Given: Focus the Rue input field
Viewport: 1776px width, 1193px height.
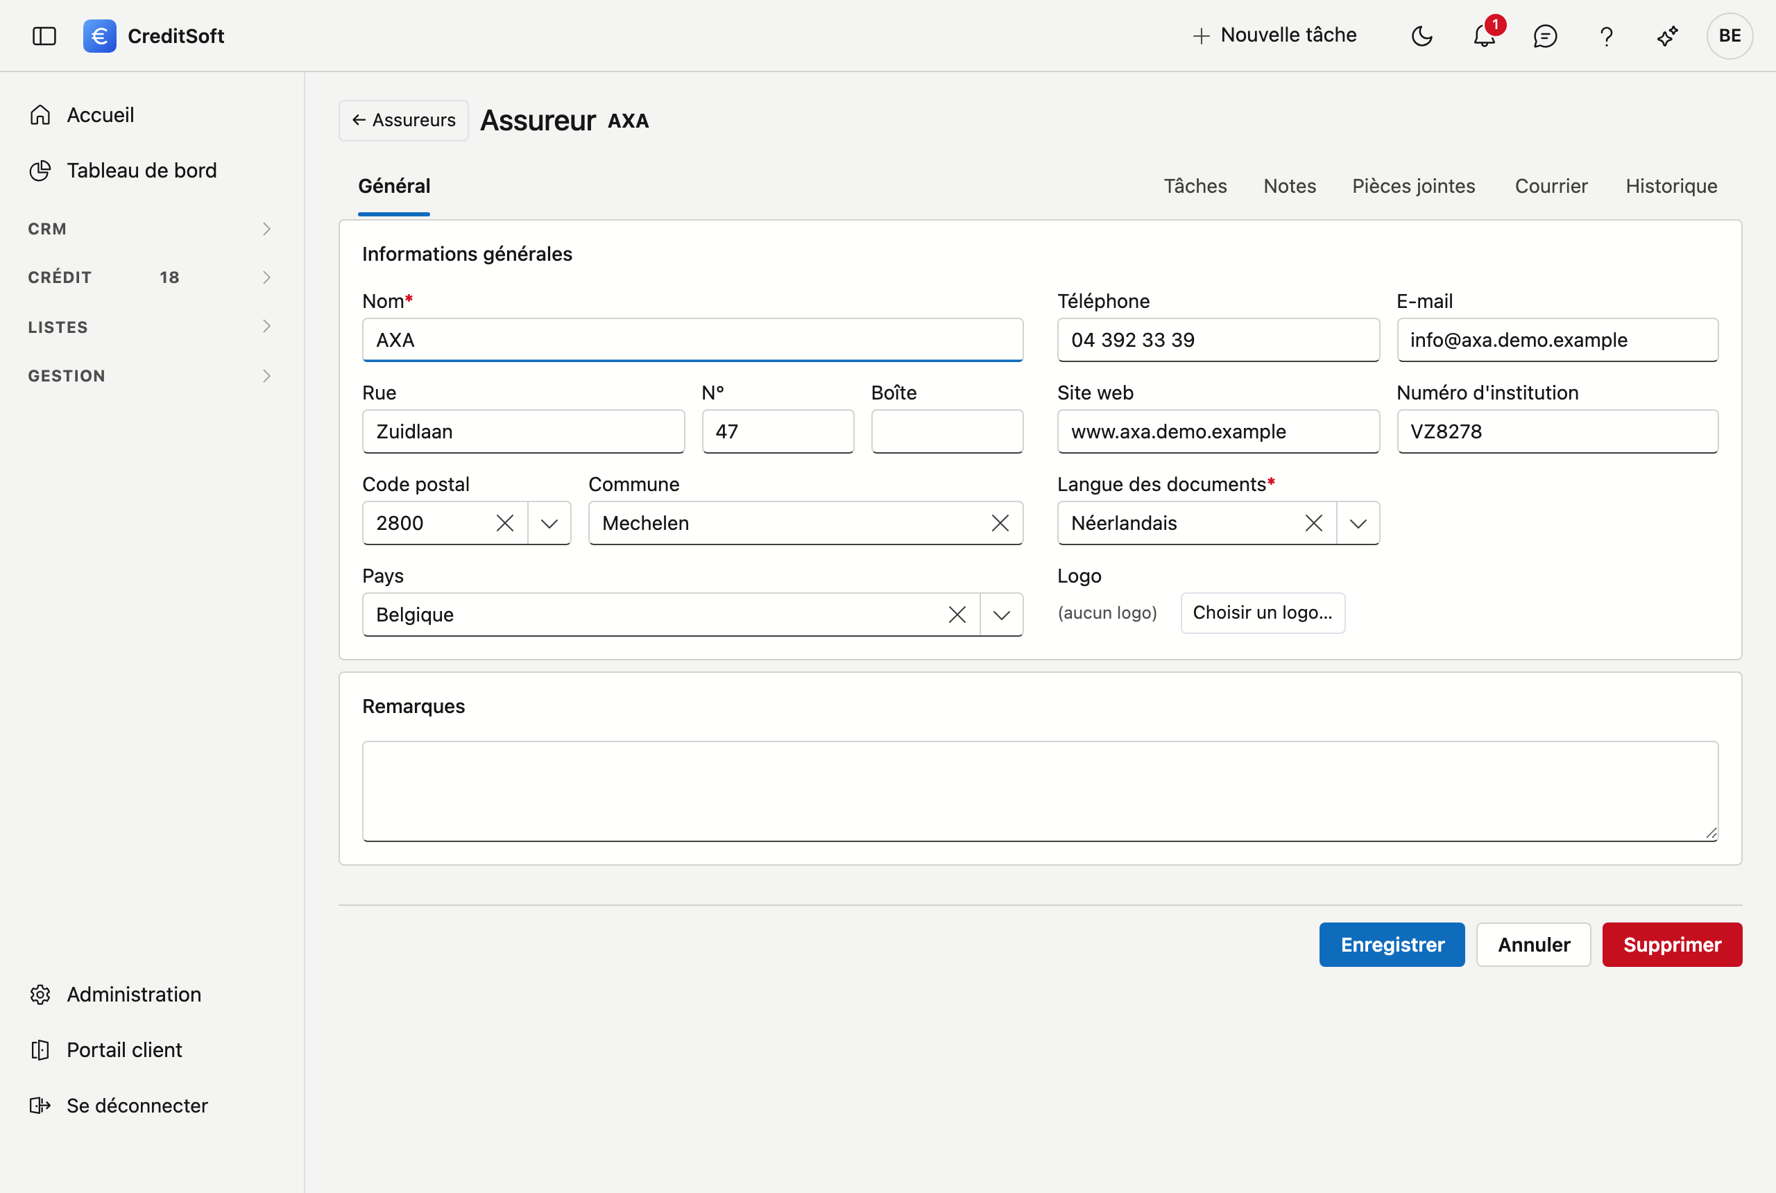Looking at the screenshot, I should (x=524, y=431).
